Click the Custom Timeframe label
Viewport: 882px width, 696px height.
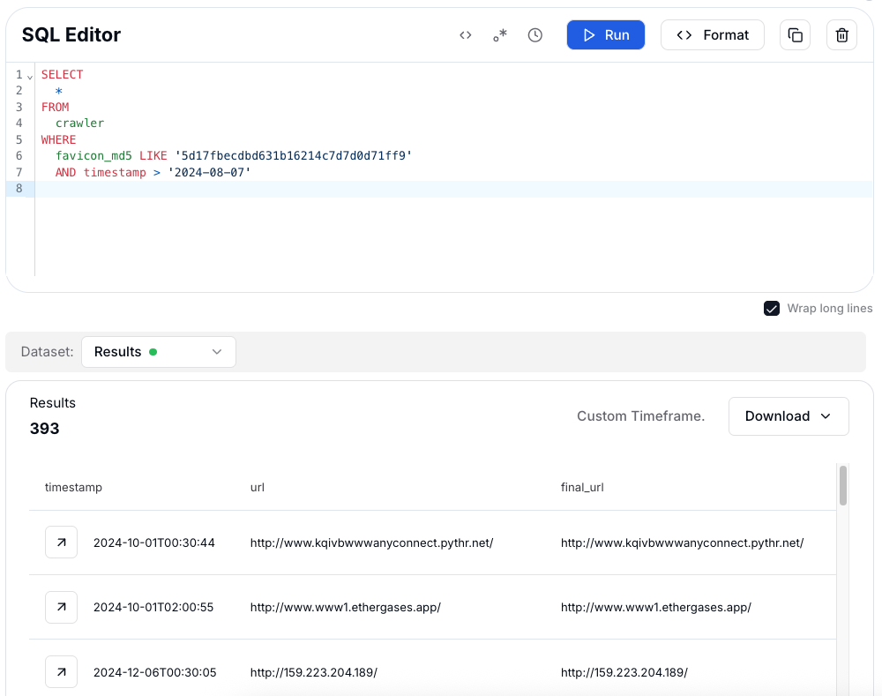click(640, 416)
